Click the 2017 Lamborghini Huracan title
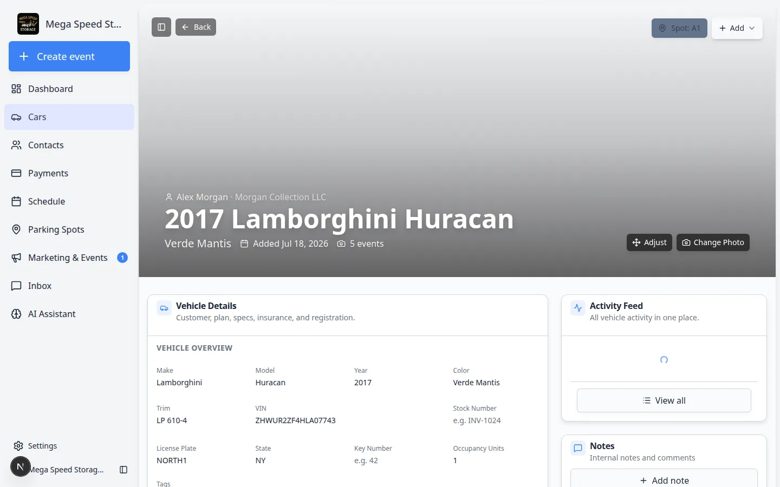 pos(339,219)
